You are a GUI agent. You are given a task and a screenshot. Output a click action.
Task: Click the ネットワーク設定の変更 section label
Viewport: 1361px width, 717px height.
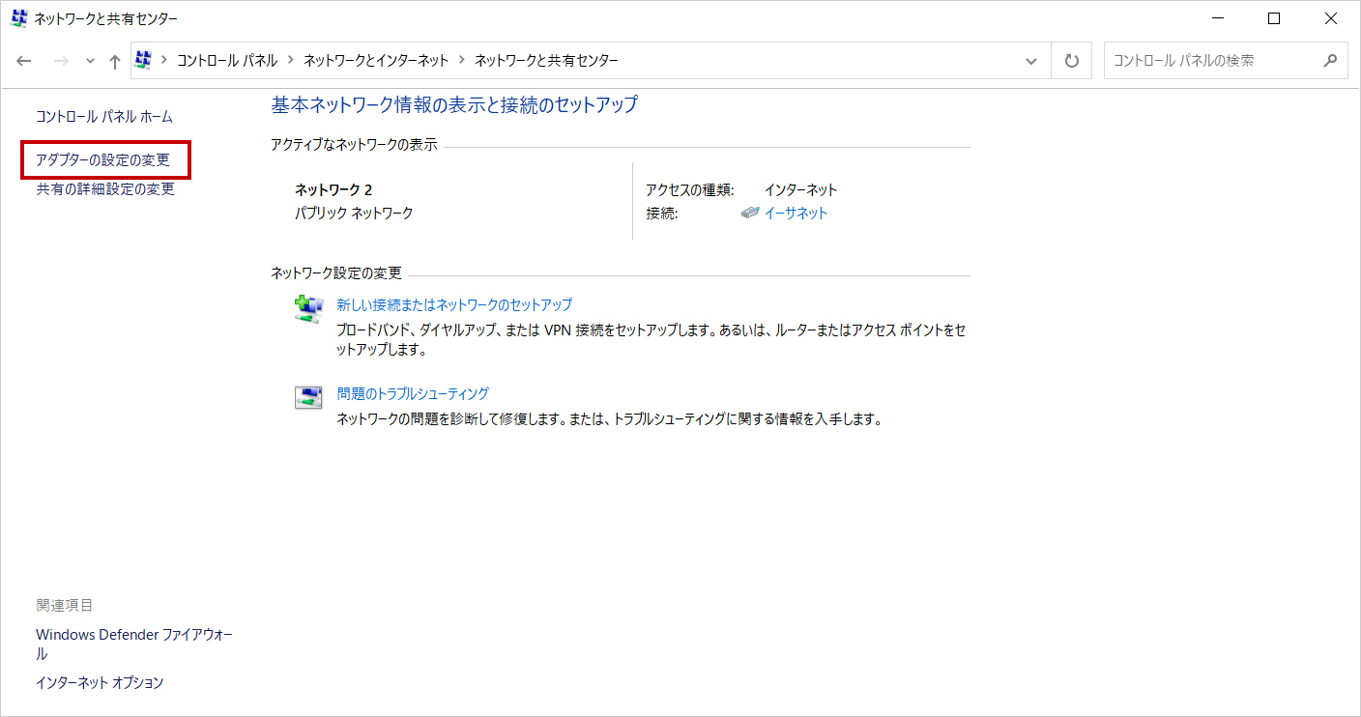tap(336, 272)
